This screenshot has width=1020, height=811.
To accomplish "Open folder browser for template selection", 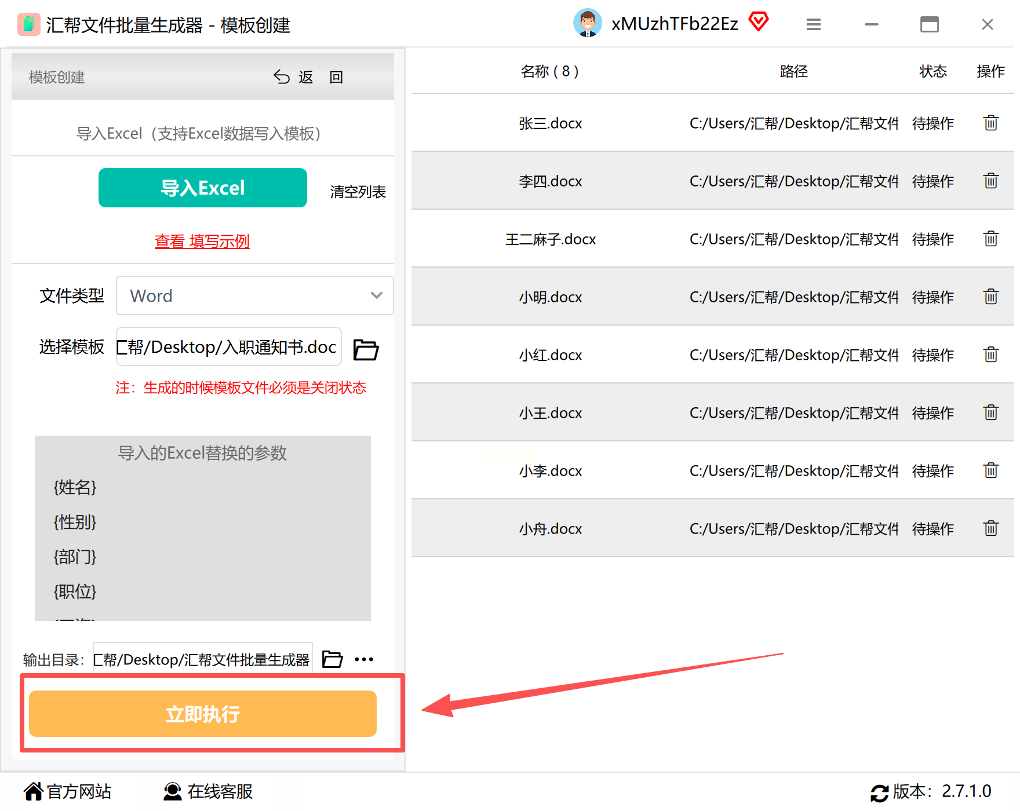I will tap(366, 349).
